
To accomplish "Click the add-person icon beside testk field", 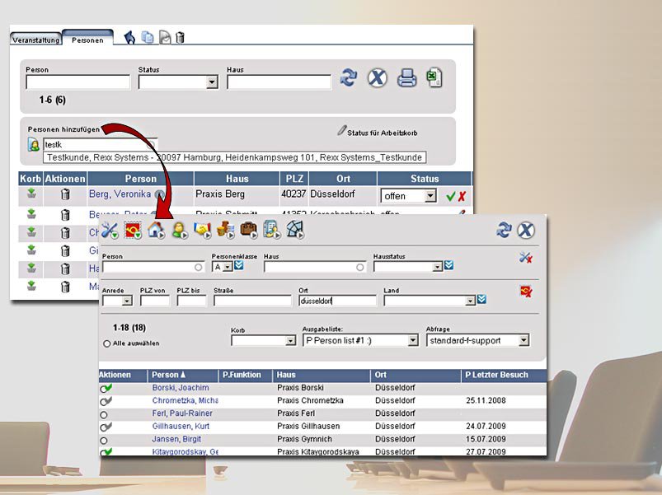I will [x=33, y=145].
